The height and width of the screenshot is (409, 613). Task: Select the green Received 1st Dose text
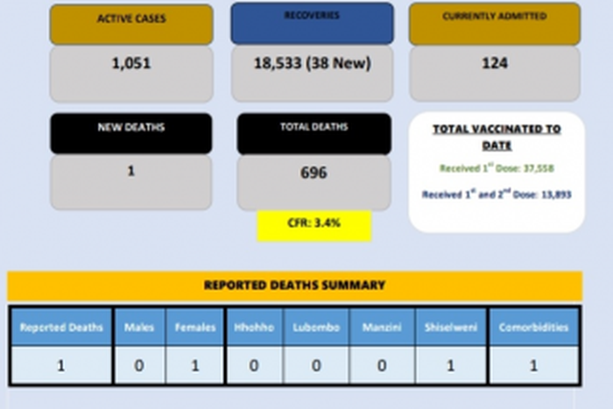[497, 168]
